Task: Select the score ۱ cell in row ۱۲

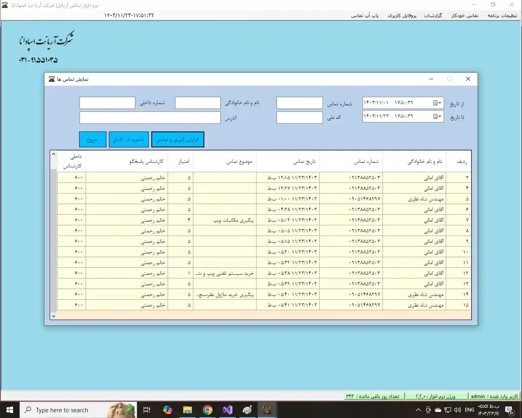Action: [181, 273]
